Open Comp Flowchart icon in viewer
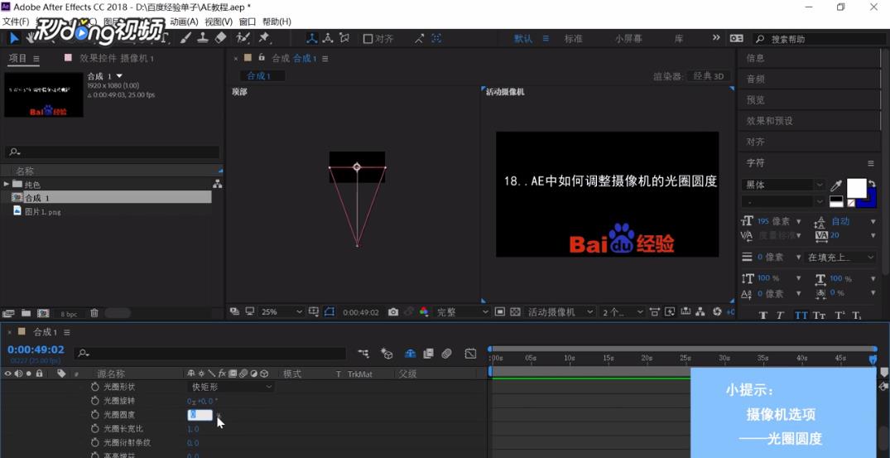Image resolution: width=890 pixels, height=458 pixels. pyautogui.click(x=700, y=312)
